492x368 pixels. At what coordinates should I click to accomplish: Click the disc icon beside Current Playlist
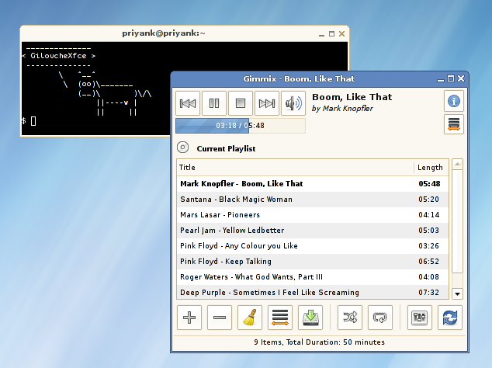click(182, 148)
